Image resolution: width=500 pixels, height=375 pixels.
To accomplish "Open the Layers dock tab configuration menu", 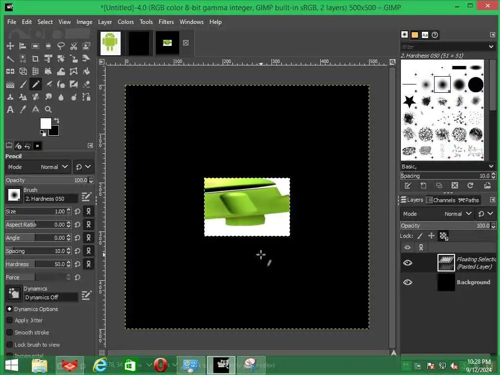I will tap(492, 200).
